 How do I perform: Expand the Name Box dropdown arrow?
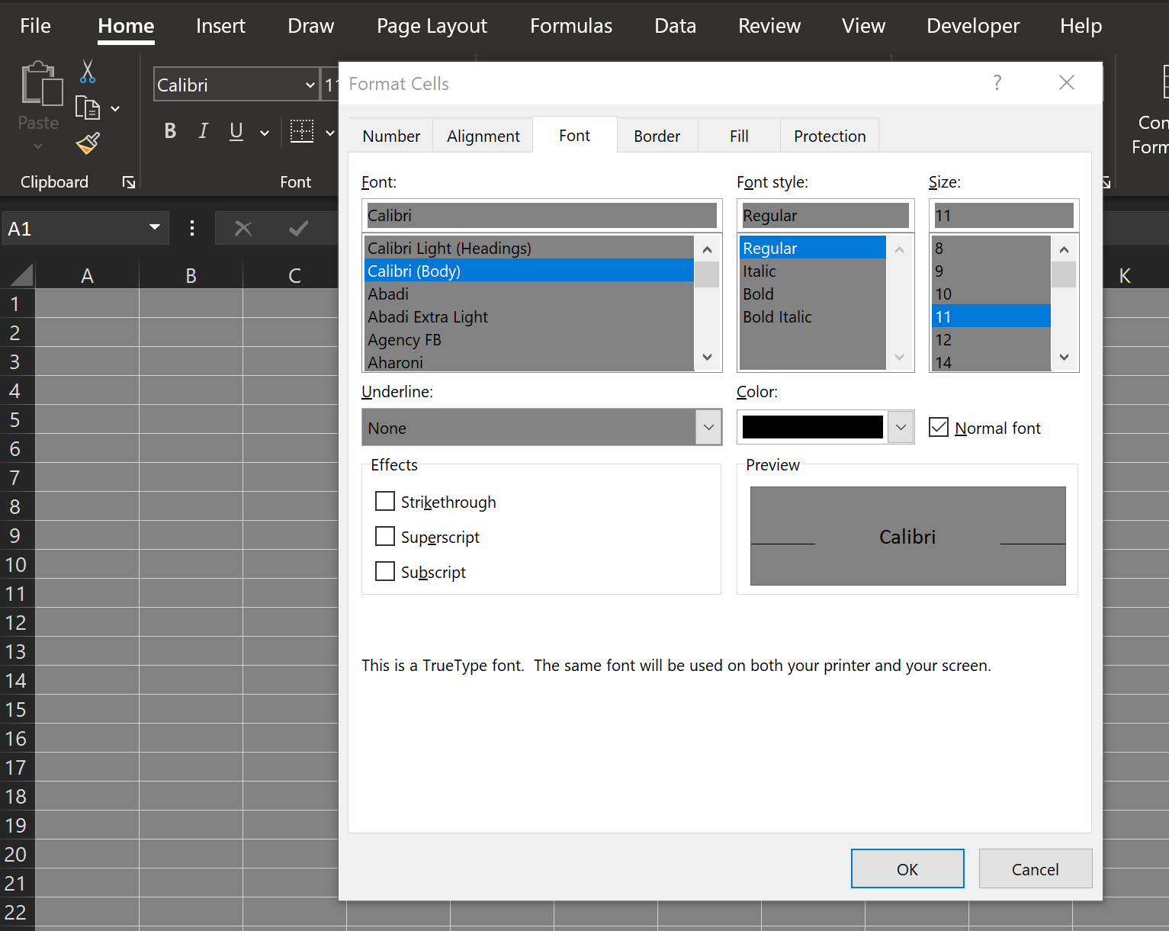click(155, 228)
